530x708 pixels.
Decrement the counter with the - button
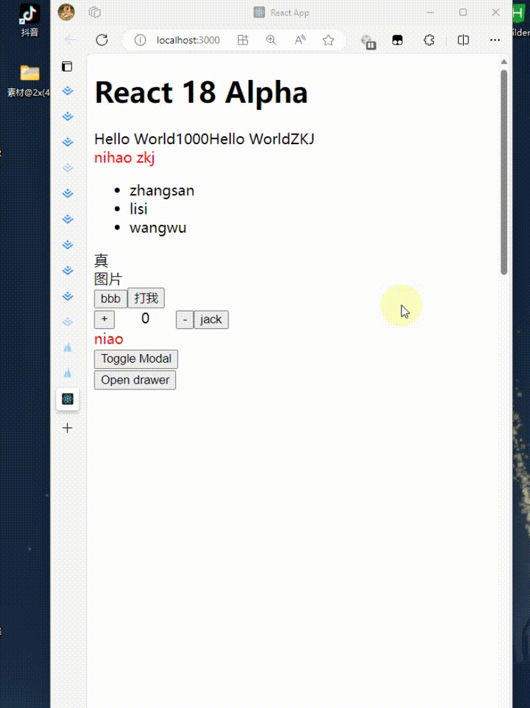[185, 320]
